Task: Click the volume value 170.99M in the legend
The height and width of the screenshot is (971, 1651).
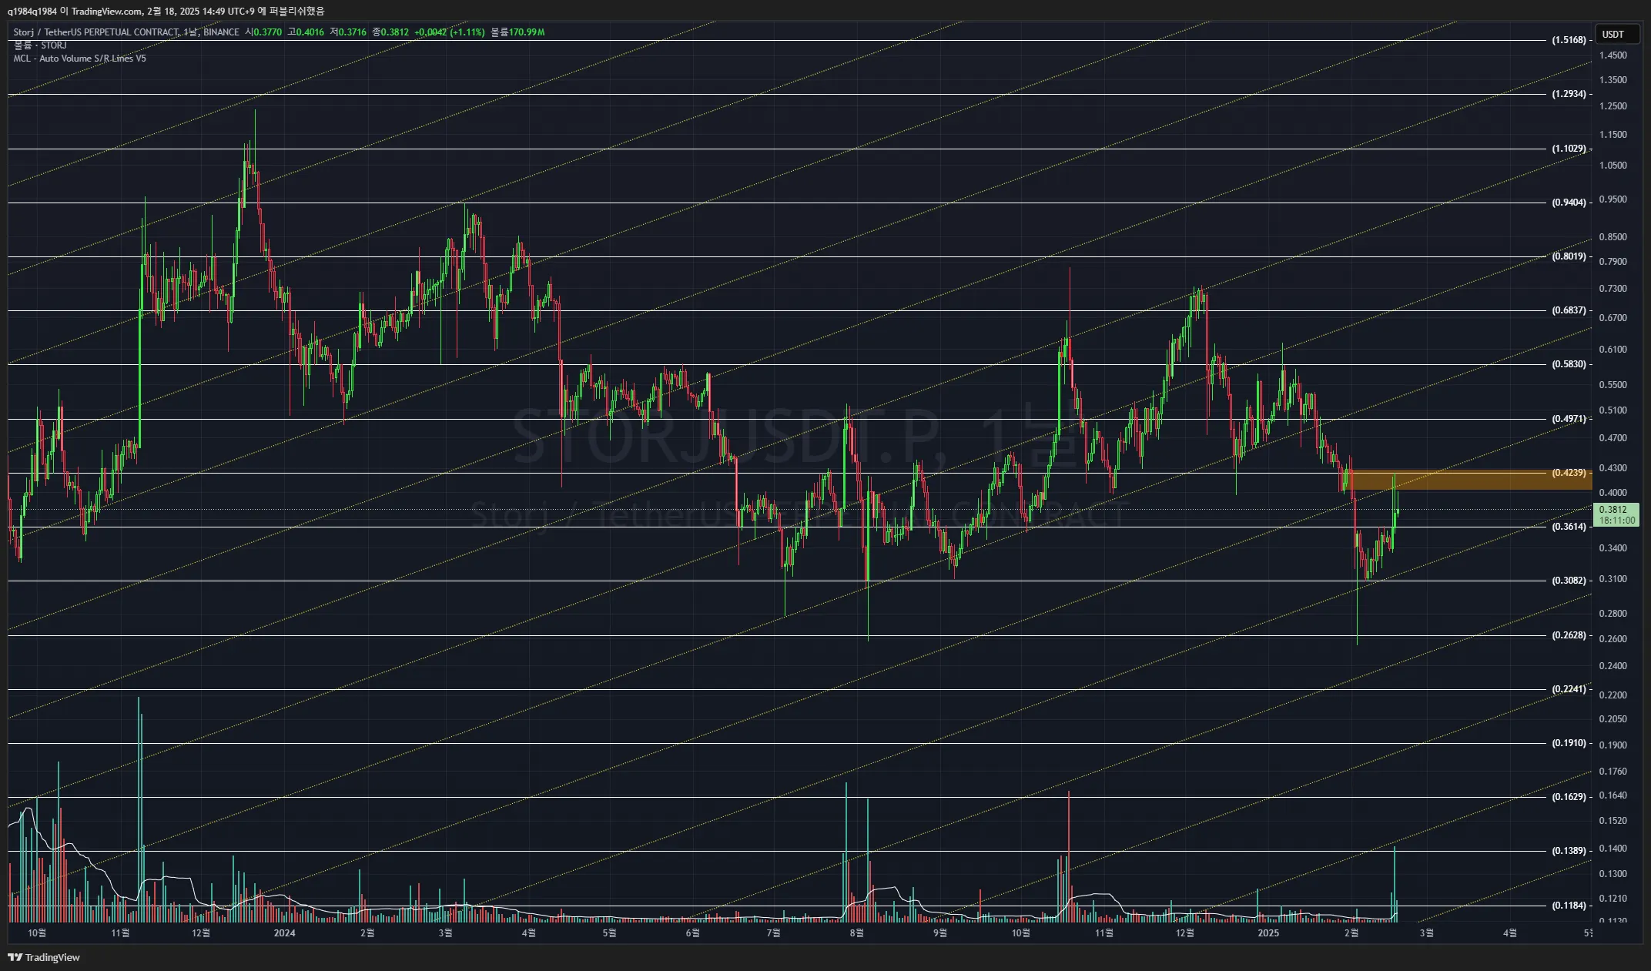Action: 527,32
